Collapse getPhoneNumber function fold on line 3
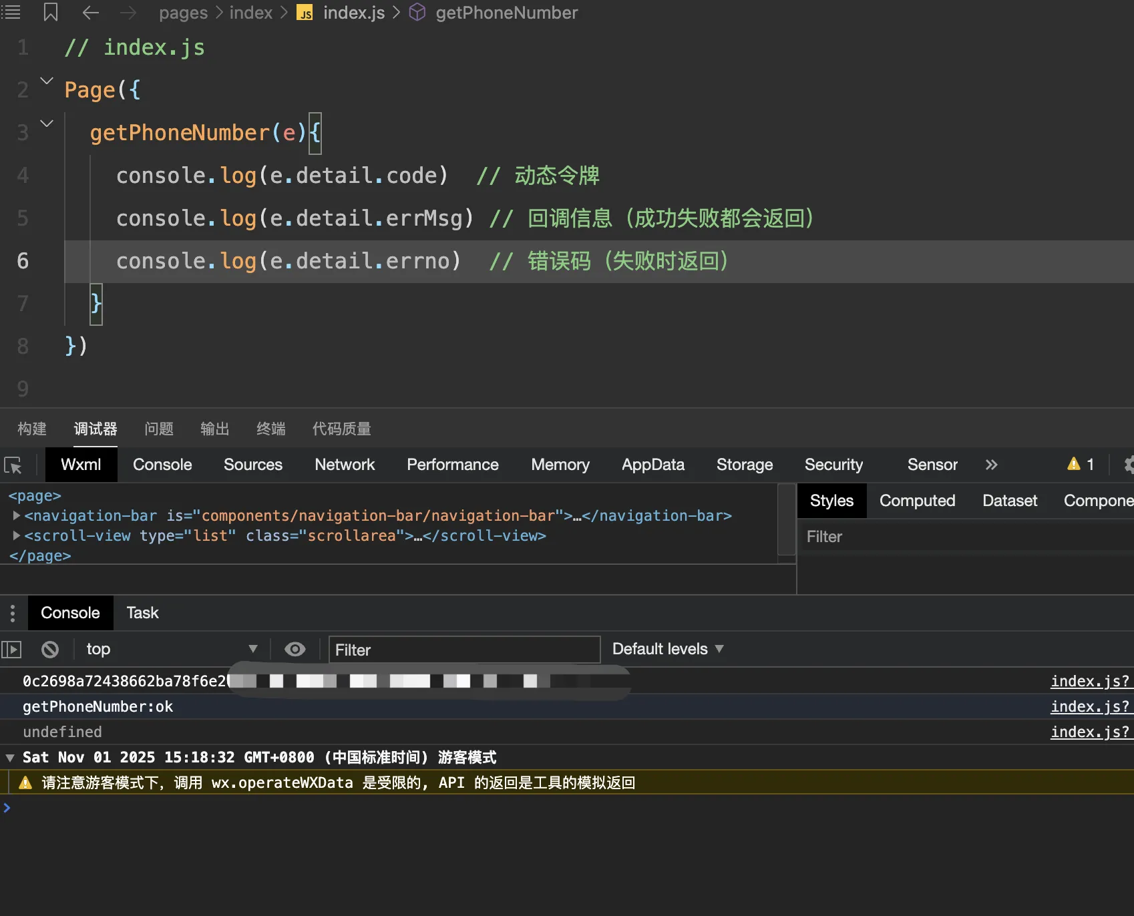 [x=47, y=124]
